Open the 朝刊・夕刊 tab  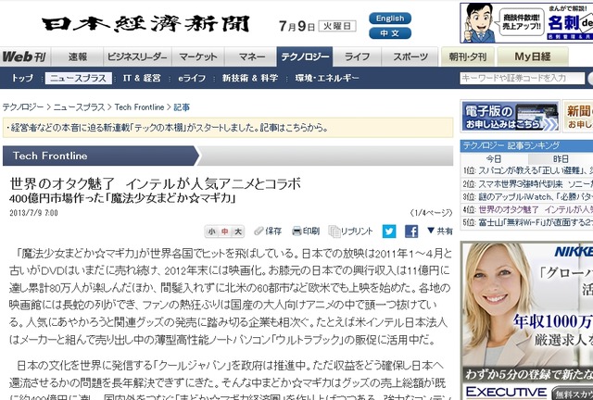[x=468, y=56]
